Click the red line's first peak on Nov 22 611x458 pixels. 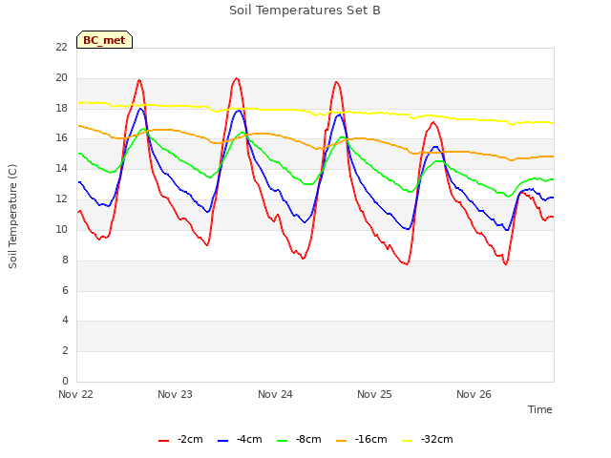139,80
